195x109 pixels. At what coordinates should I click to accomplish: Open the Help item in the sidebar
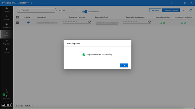[x=6, y=91]
